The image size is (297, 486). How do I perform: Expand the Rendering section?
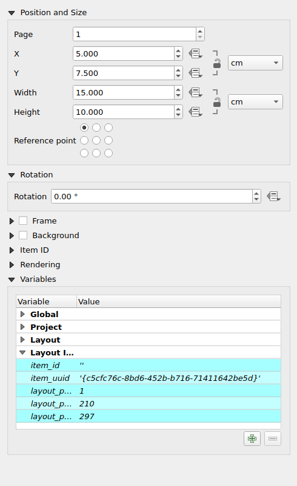coord(12,265)
